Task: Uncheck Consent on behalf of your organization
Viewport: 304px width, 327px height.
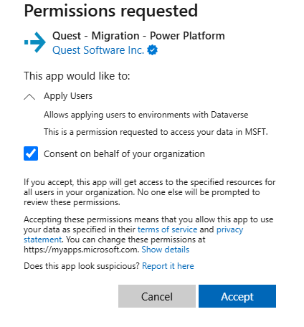Action: click(x=31, y=153)
